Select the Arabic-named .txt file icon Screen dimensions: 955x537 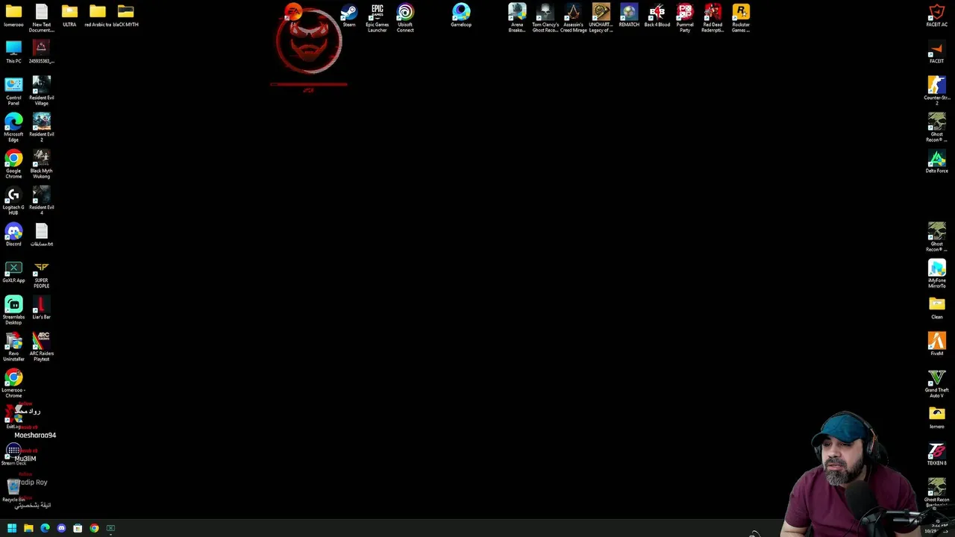click(42, 235)
